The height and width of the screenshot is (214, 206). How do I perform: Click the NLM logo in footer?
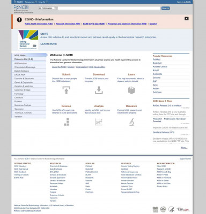[x=155, y=210]
